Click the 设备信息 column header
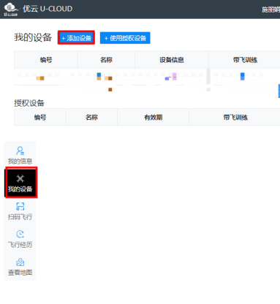This screenshot has height=304, width=280. tap(172, 60)
